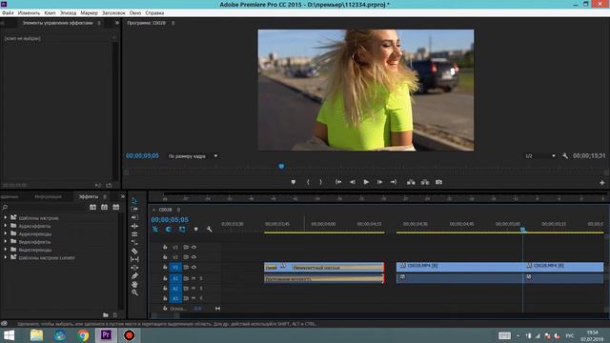The width and height of the screenshot is (610, 343).
Task: Step back one frame in program monitor
Action: tap(352, 182)
